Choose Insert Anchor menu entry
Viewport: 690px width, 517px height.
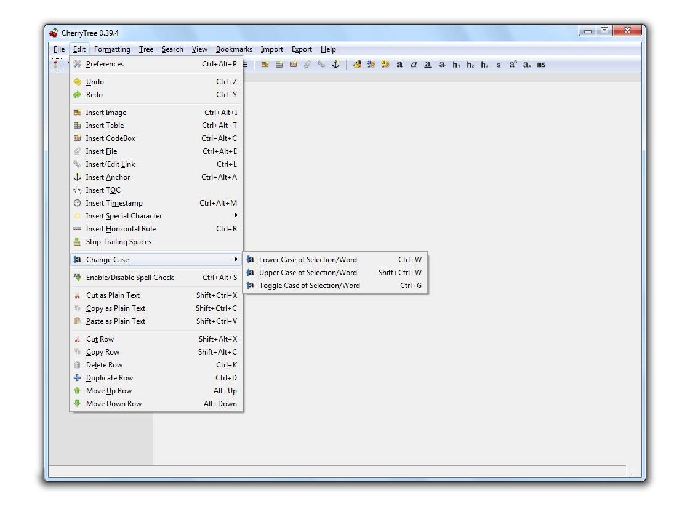[x=156, y=177]
